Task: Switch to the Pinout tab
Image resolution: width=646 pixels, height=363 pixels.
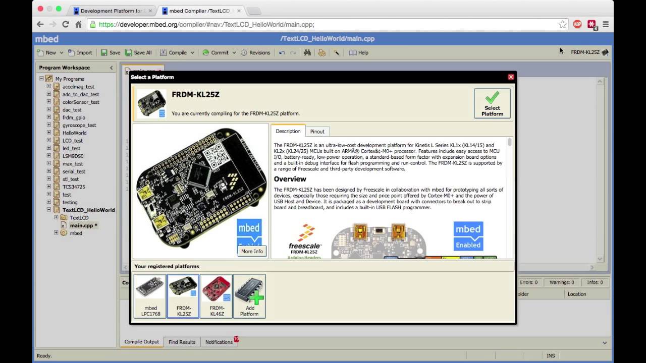Action: 317,131
